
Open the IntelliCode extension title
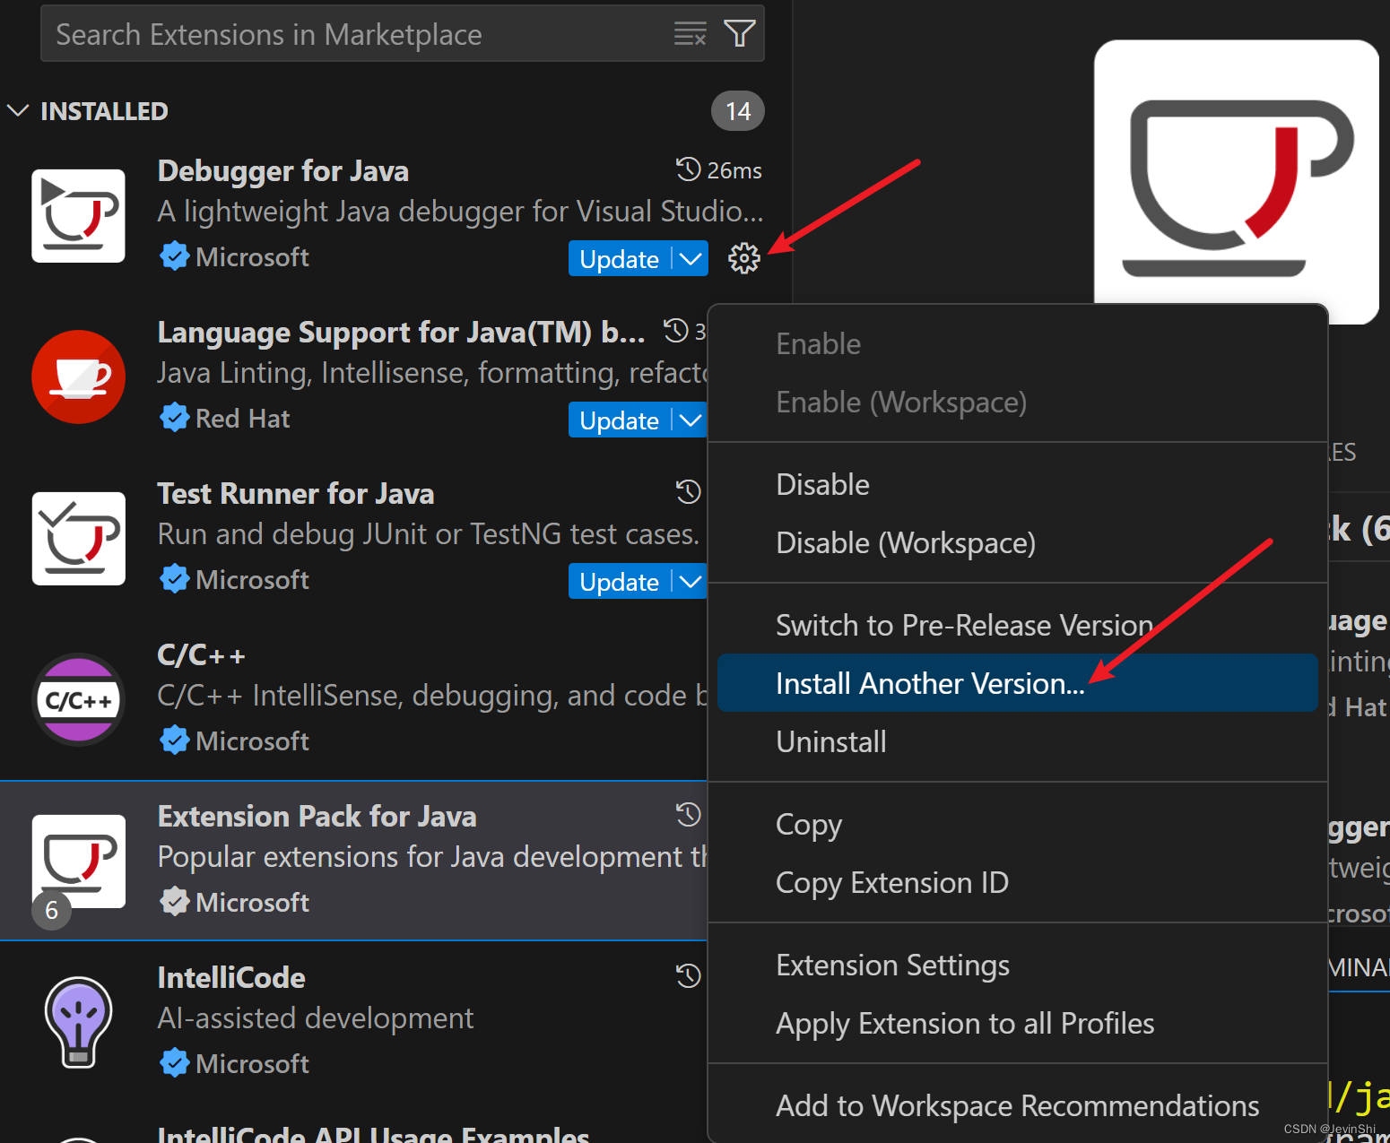click(230, 977)
